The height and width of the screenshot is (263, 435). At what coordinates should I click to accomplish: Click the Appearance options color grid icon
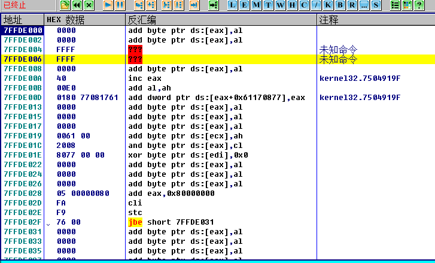click(x=407, y=5)
